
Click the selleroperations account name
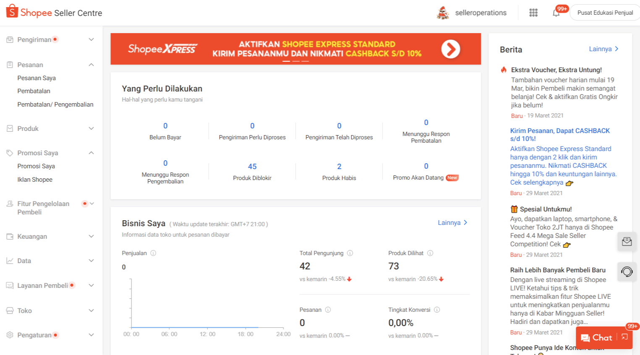point(481,13)
